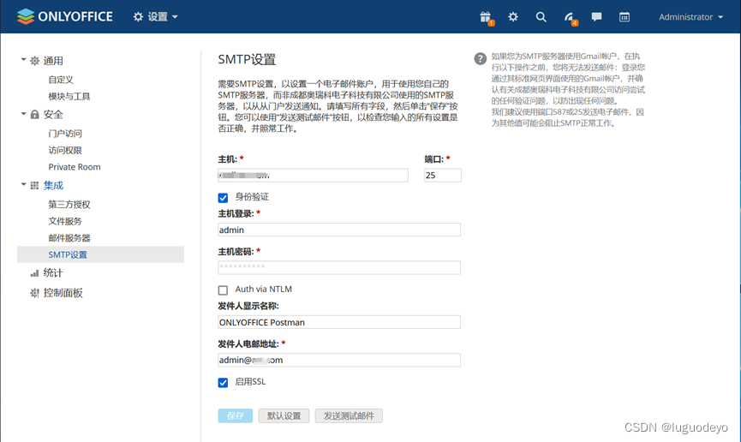Open the gift notifications icon
The image size is (741, 442).
[x=486, y=17]
